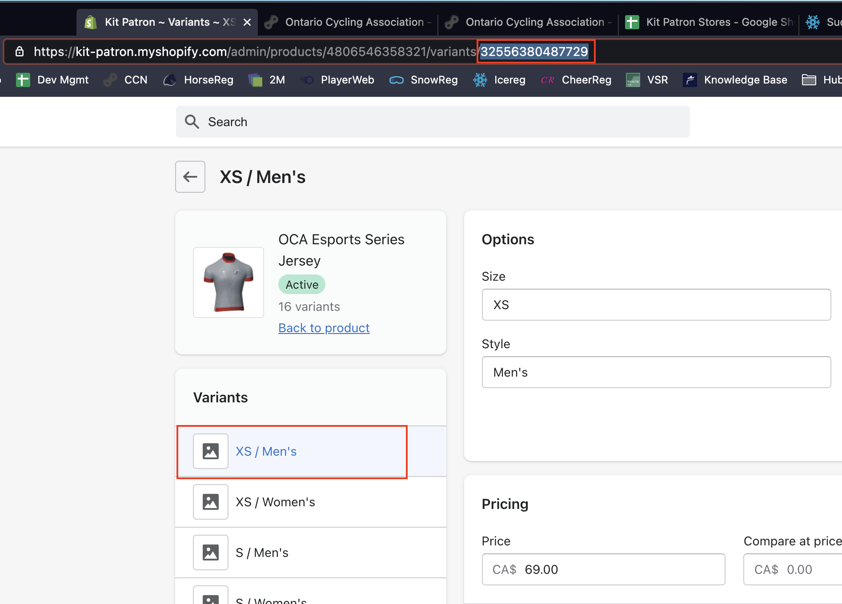Click the Style option input field
Image resolution: width=842 pixels, height=604 pixels.
(656, 372)
